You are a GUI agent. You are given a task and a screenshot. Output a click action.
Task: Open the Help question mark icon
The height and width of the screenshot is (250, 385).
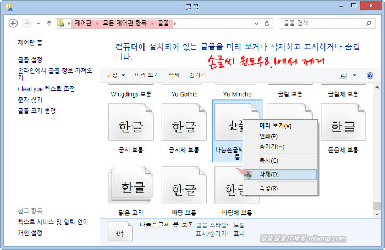coord(370,75)
